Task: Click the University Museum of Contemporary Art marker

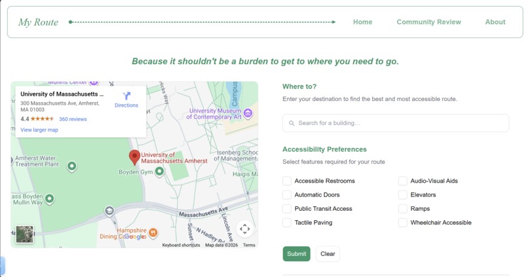Action: pyautogui.click(x=248, y=113)
